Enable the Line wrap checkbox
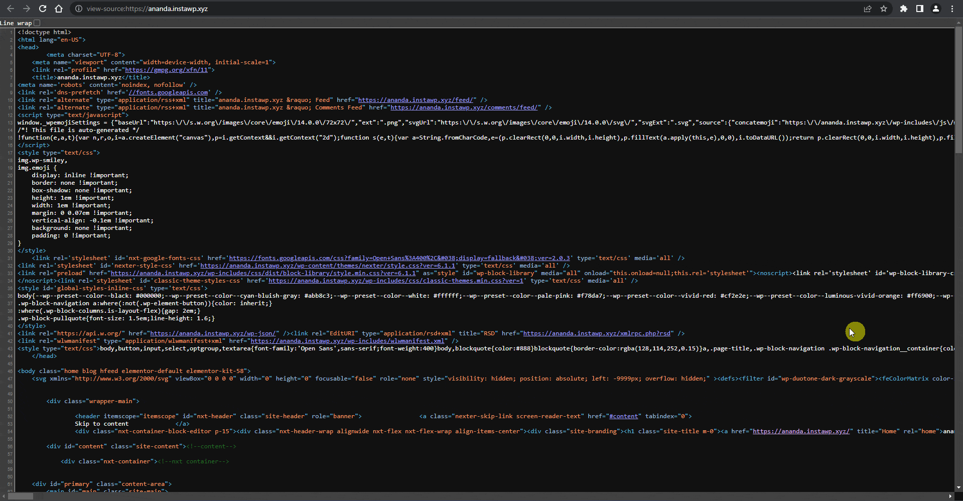 click(x=37, y=23)
